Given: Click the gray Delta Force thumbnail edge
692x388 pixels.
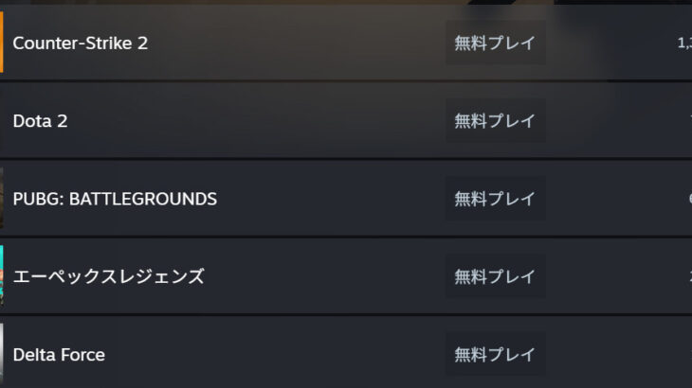Looking at the screenshot, I should (x=1, y=354).
